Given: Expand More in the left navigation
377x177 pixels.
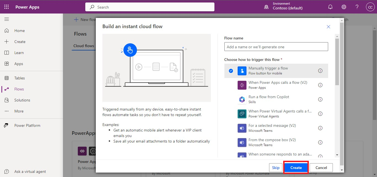Looking at the screenshot, I should tap(19, 111).
